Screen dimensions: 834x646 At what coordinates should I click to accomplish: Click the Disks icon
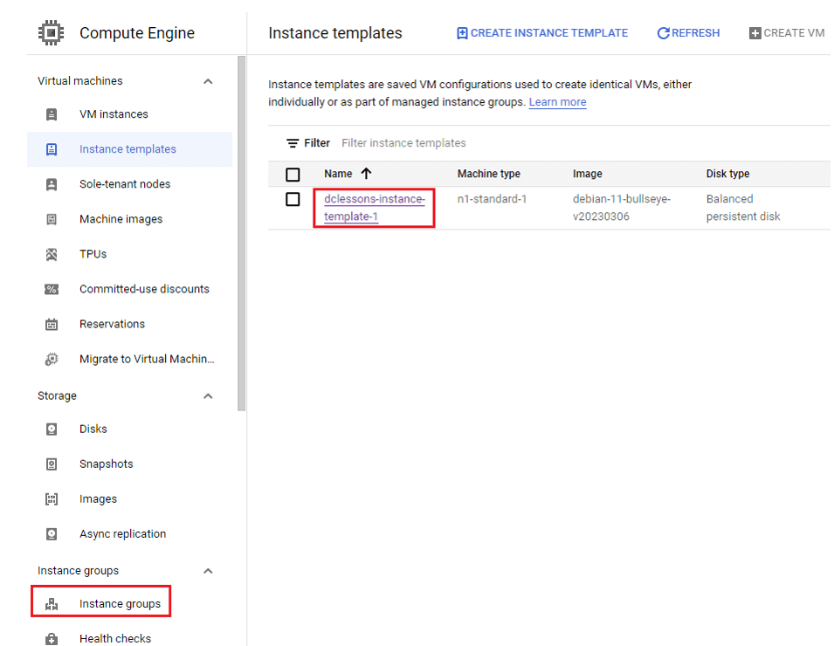(52, 430)
